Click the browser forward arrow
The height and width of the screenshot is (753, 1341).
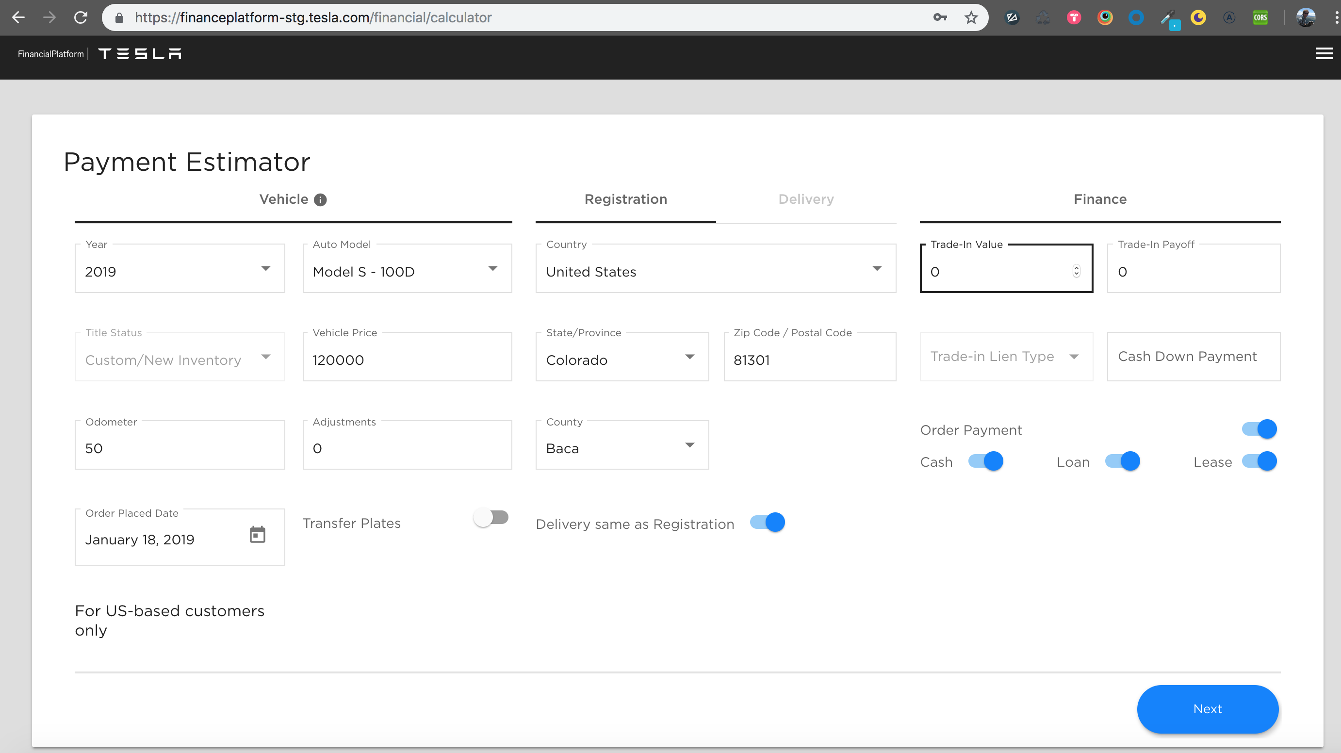(x=49, y=17)
